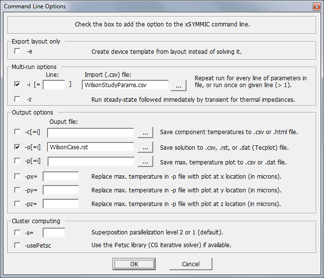Browse for the import .csv file
Image resolution: width=324 pixels, height=278 pixels.
tap(179, 85)
